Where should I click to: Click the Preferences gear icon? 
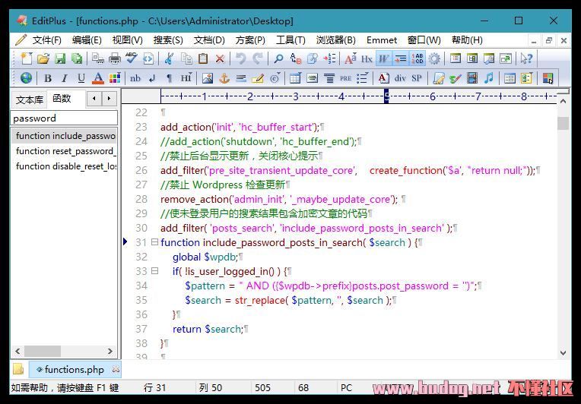(x=434, y=58)
